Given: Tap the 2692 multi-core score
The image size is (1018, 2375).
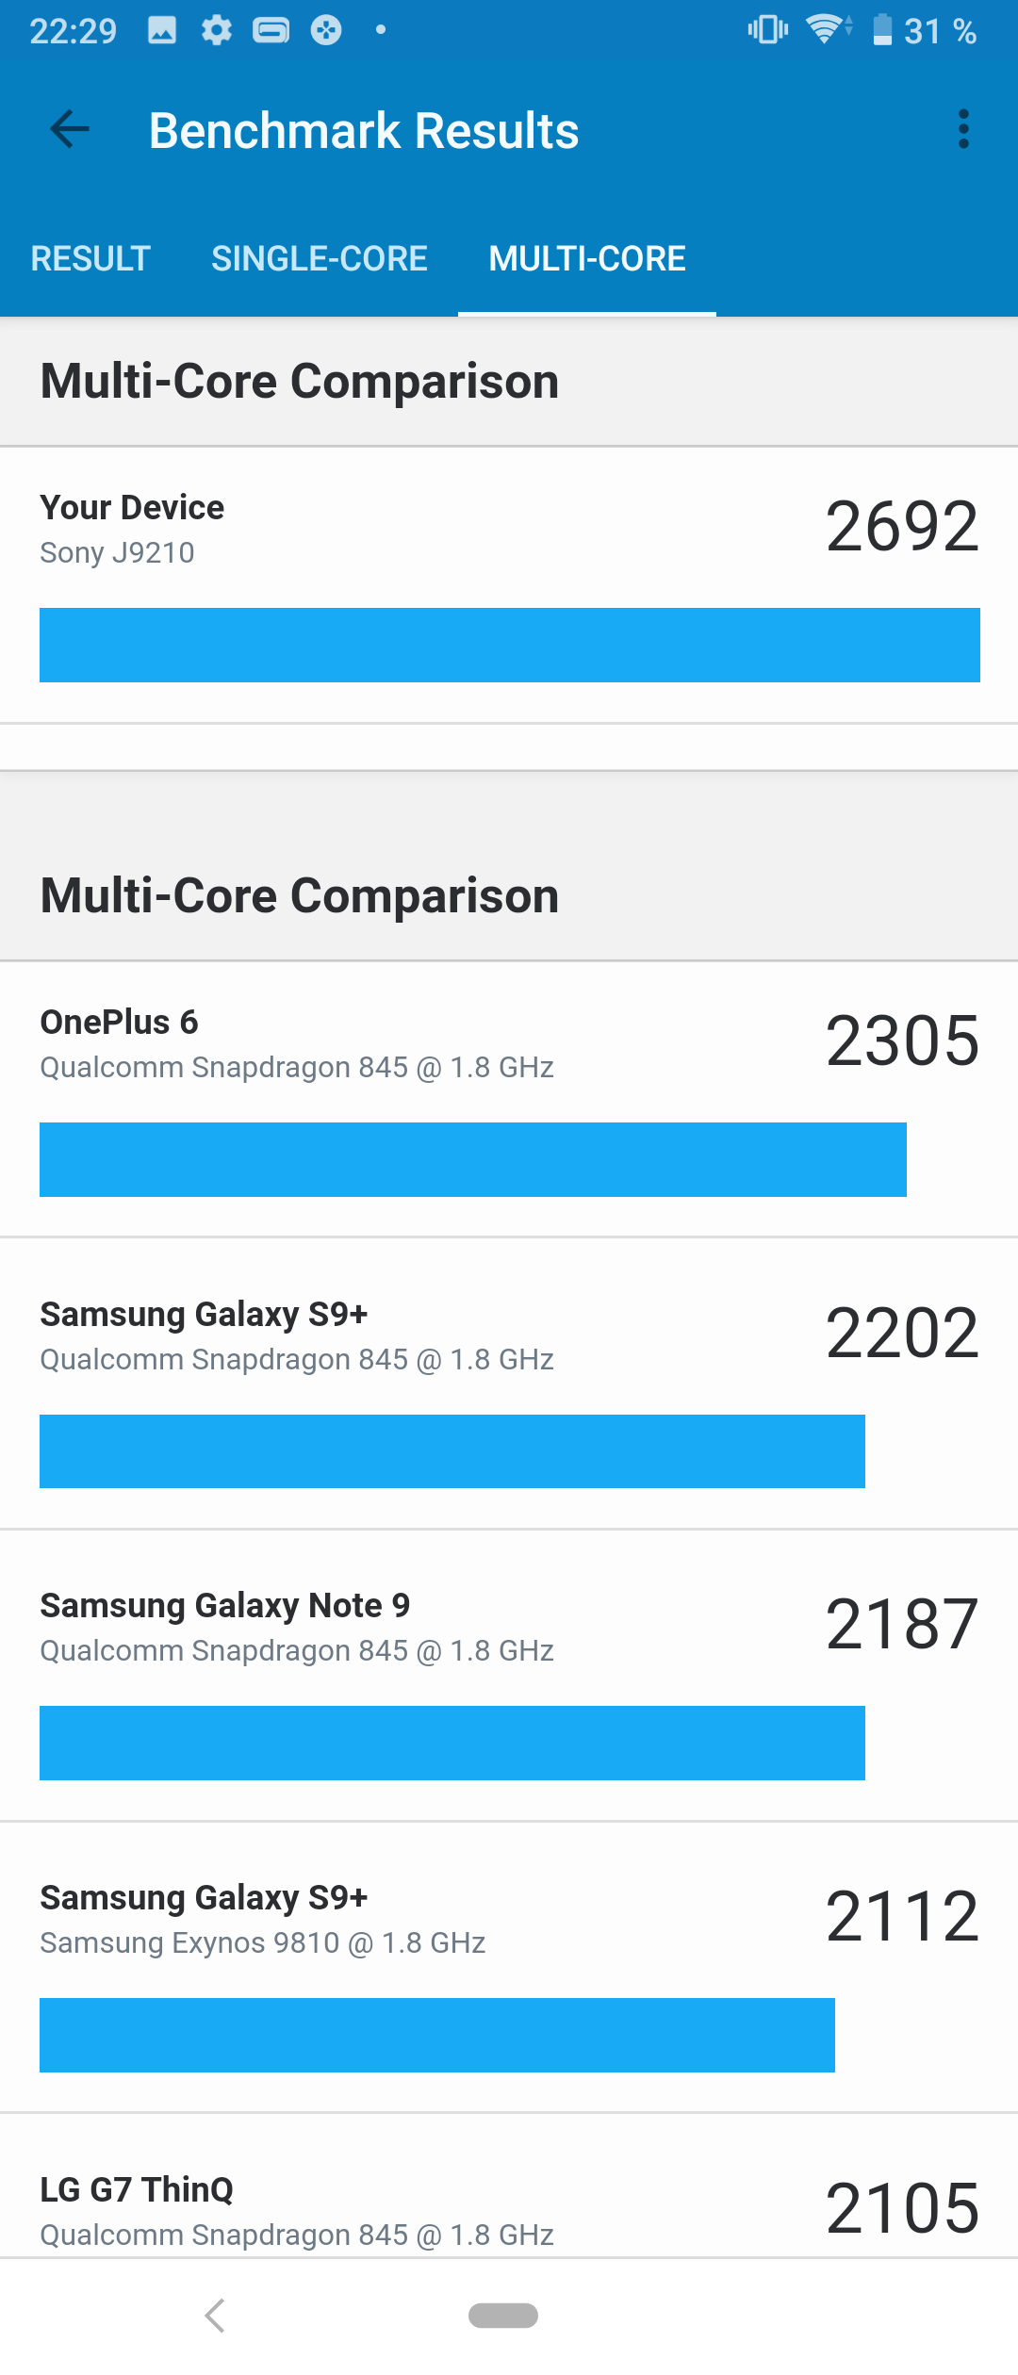Looking at the screenshot, I should (x=902, y=526).
